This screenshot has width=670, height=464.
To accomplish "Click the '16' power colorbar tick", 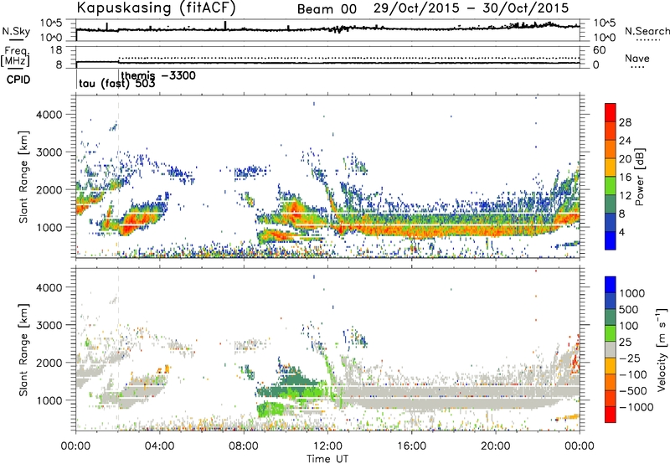I will [625, 178].
